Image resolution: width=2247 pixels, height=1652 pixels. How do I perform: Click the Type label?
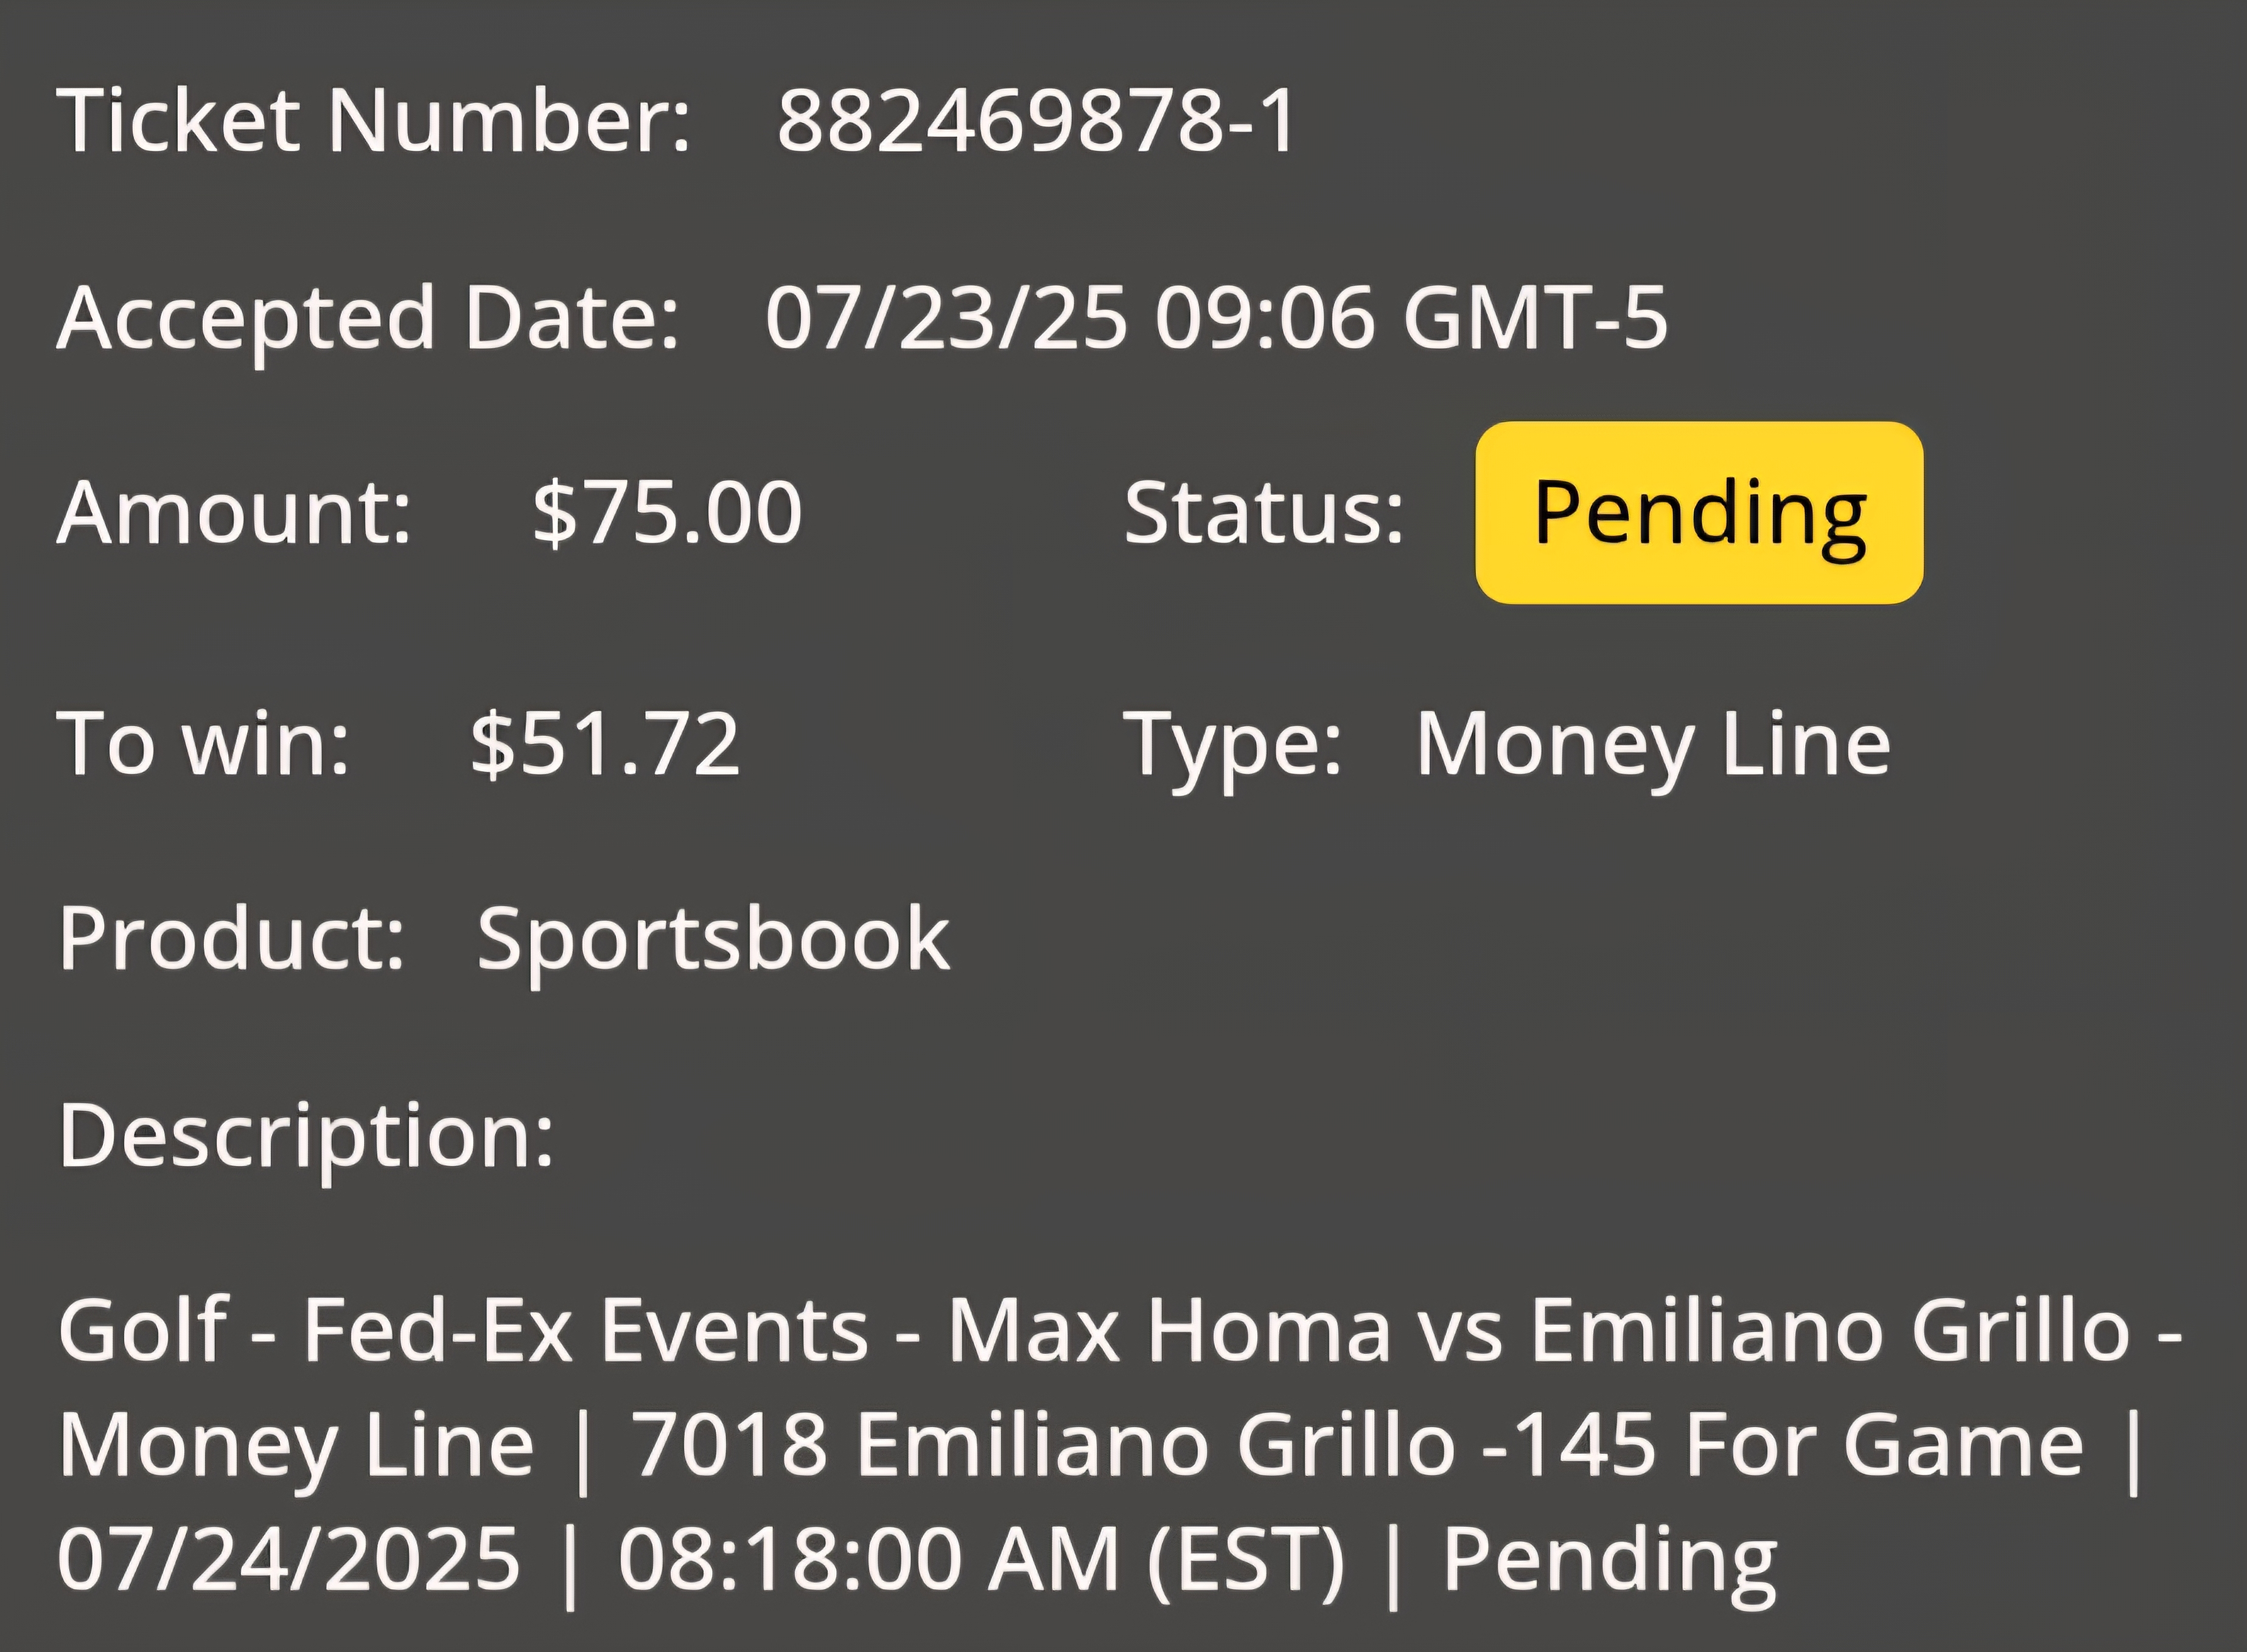1232,745
